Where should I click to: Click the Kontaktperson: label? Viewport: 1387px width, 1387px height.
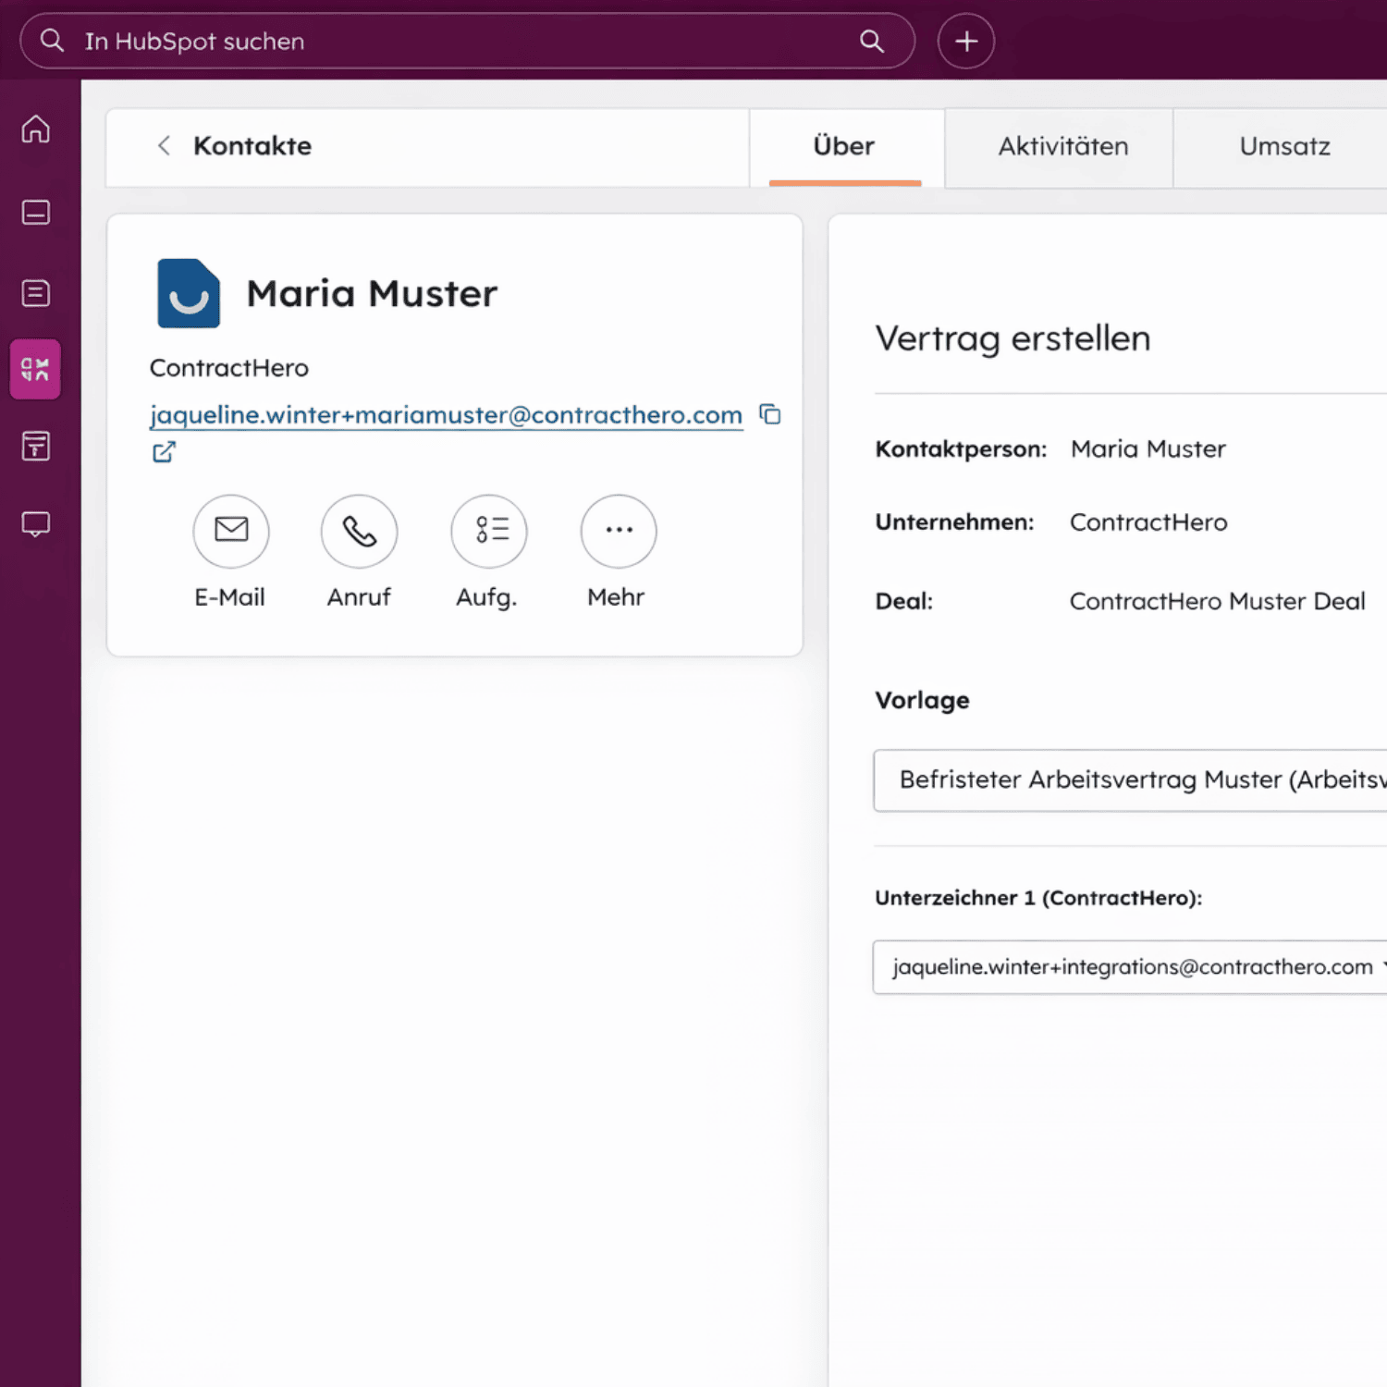coord(962,449)
